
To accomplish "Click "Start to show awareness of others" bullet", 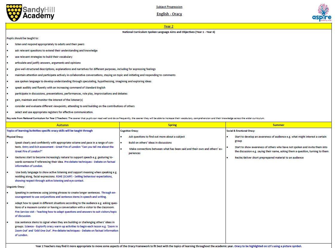I will pos(281,149).
